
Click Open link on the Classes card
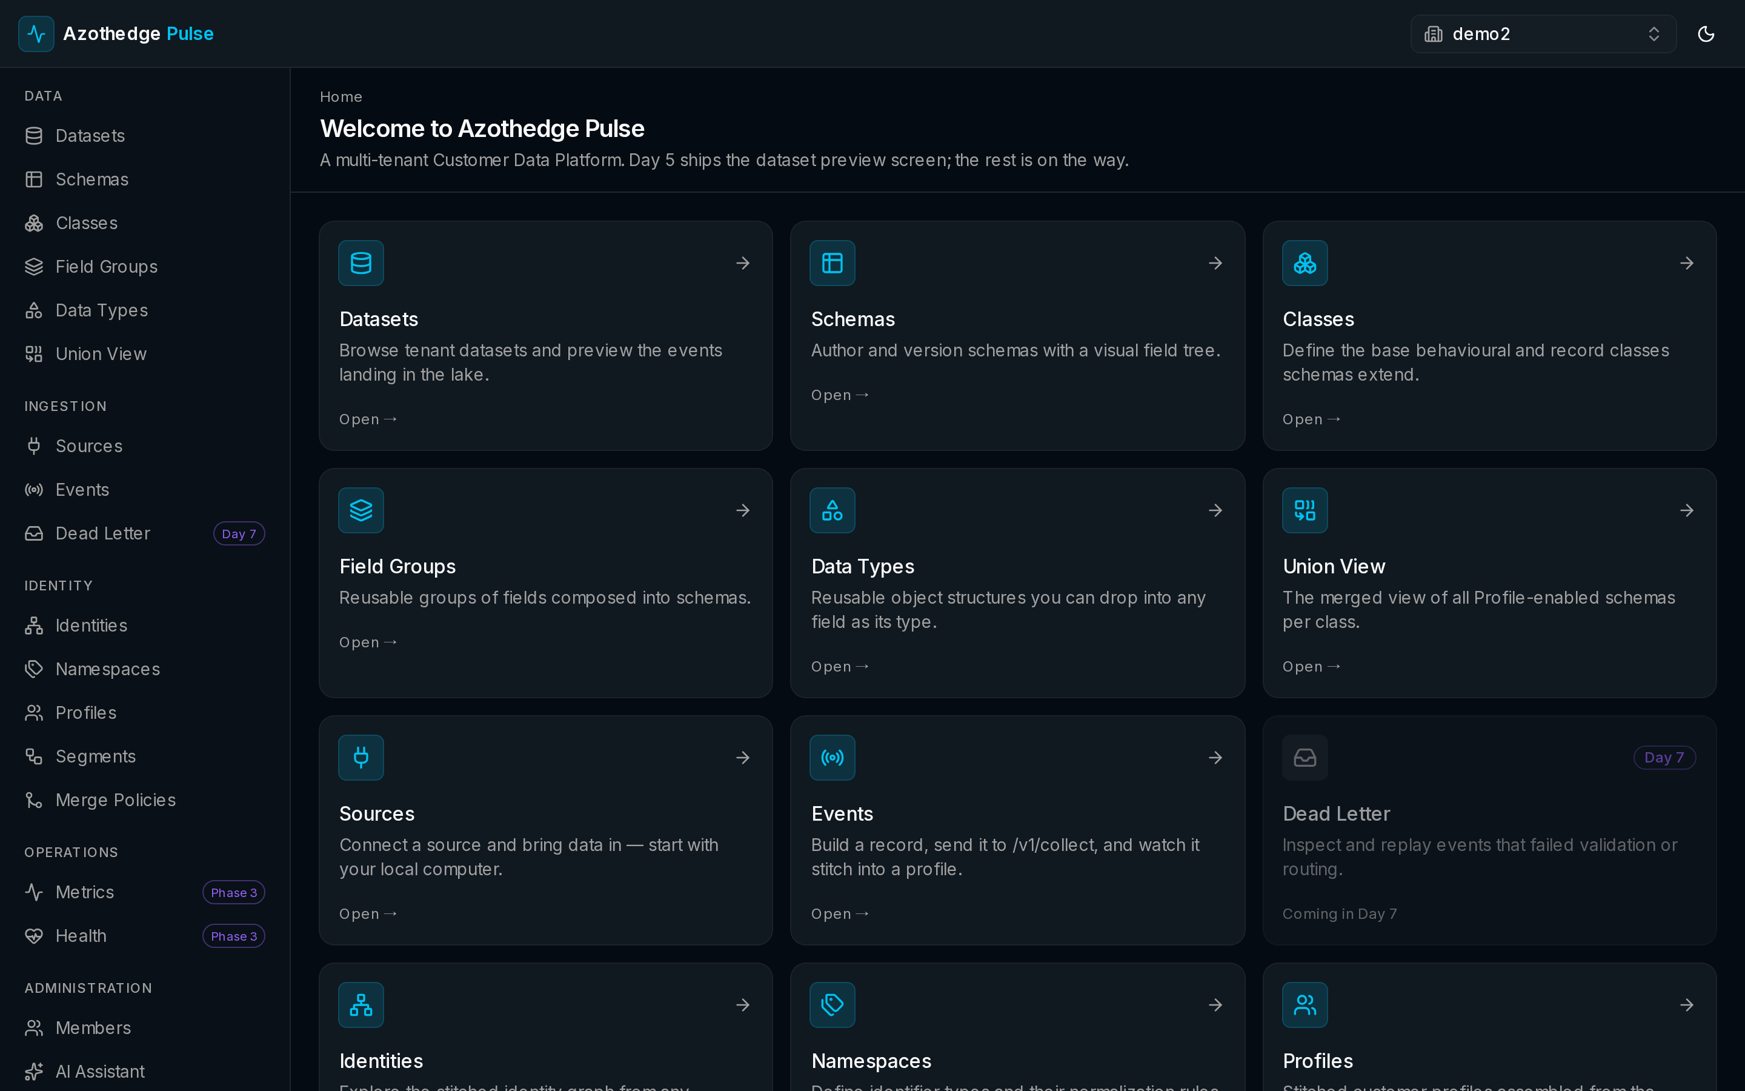1312,419
